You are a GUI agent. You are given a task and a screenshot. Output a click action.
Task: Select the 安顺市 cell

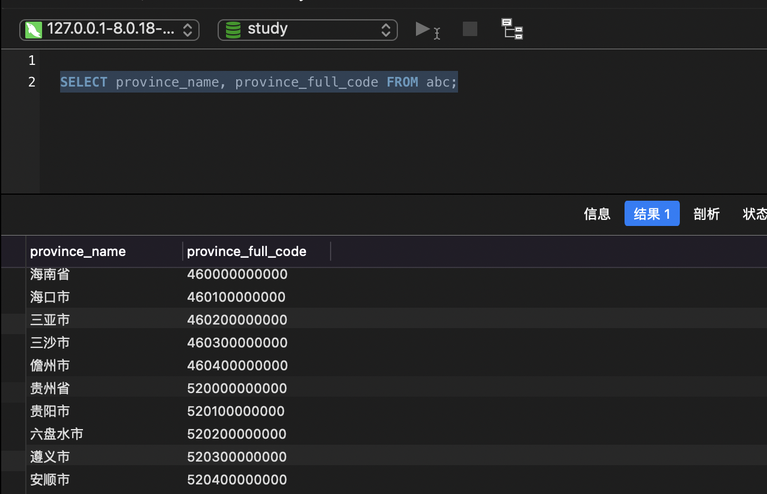[x=50, y=480]
